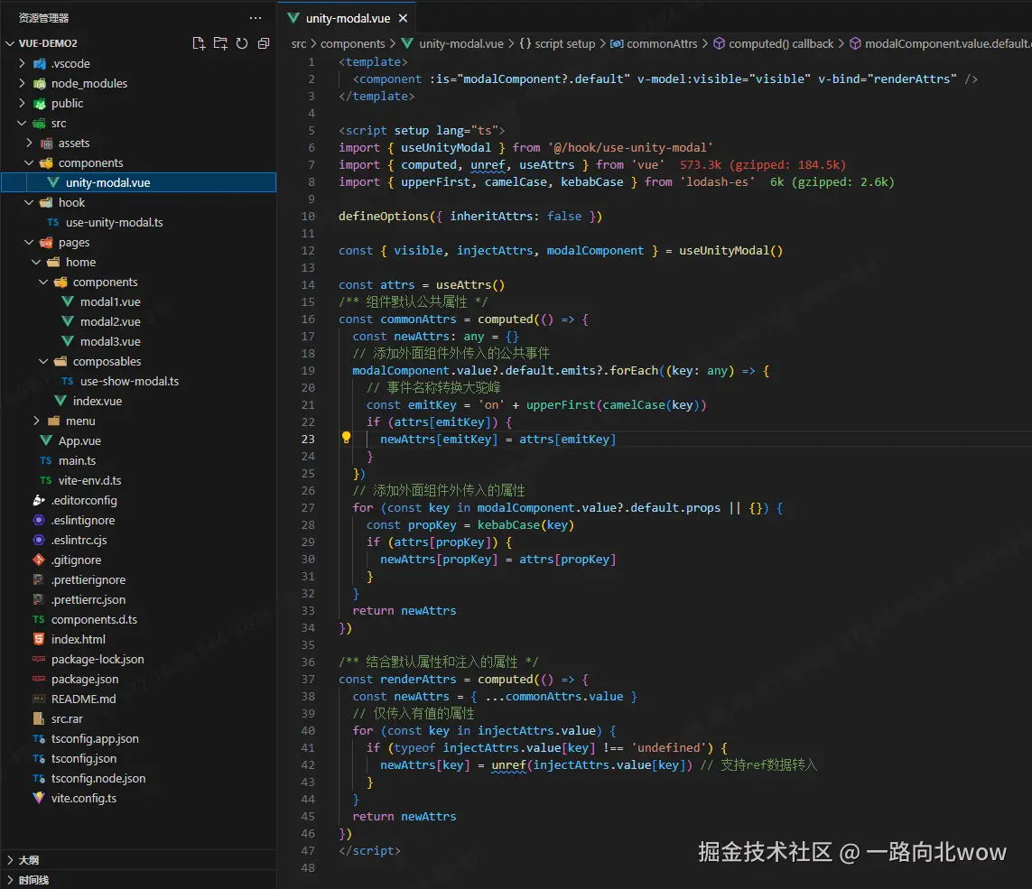
Task: Open index.vue under home folder
Action: pos(138,401)
